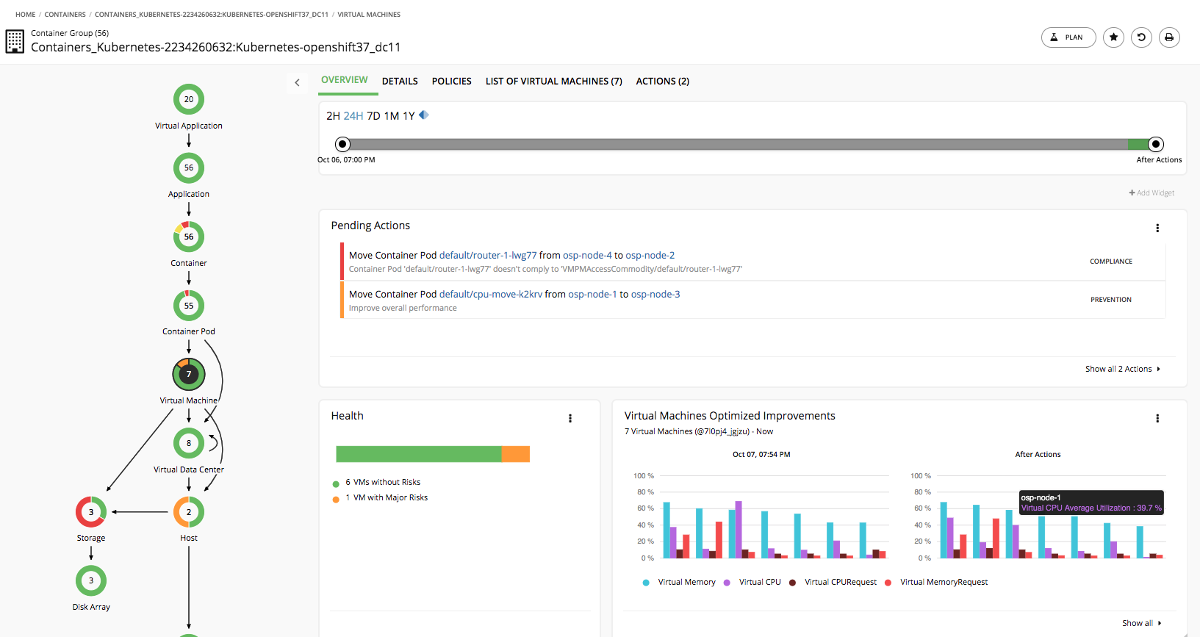Collapse the supply chain panel chevron
This screenshot has width=1200, height=637.
(x=297, y=82)
